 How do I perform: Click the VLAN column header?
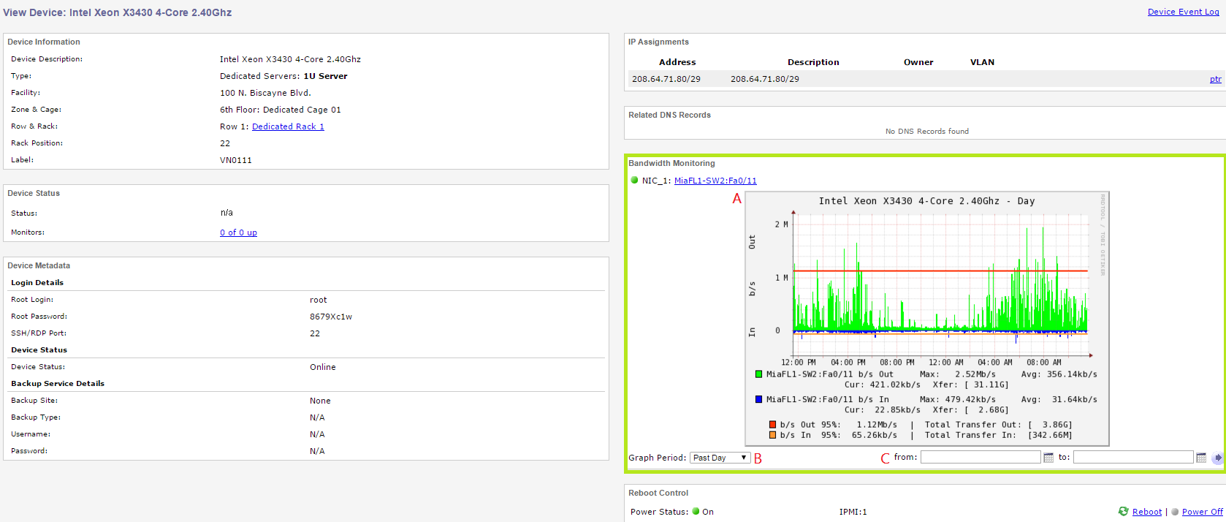click(982, 62)
